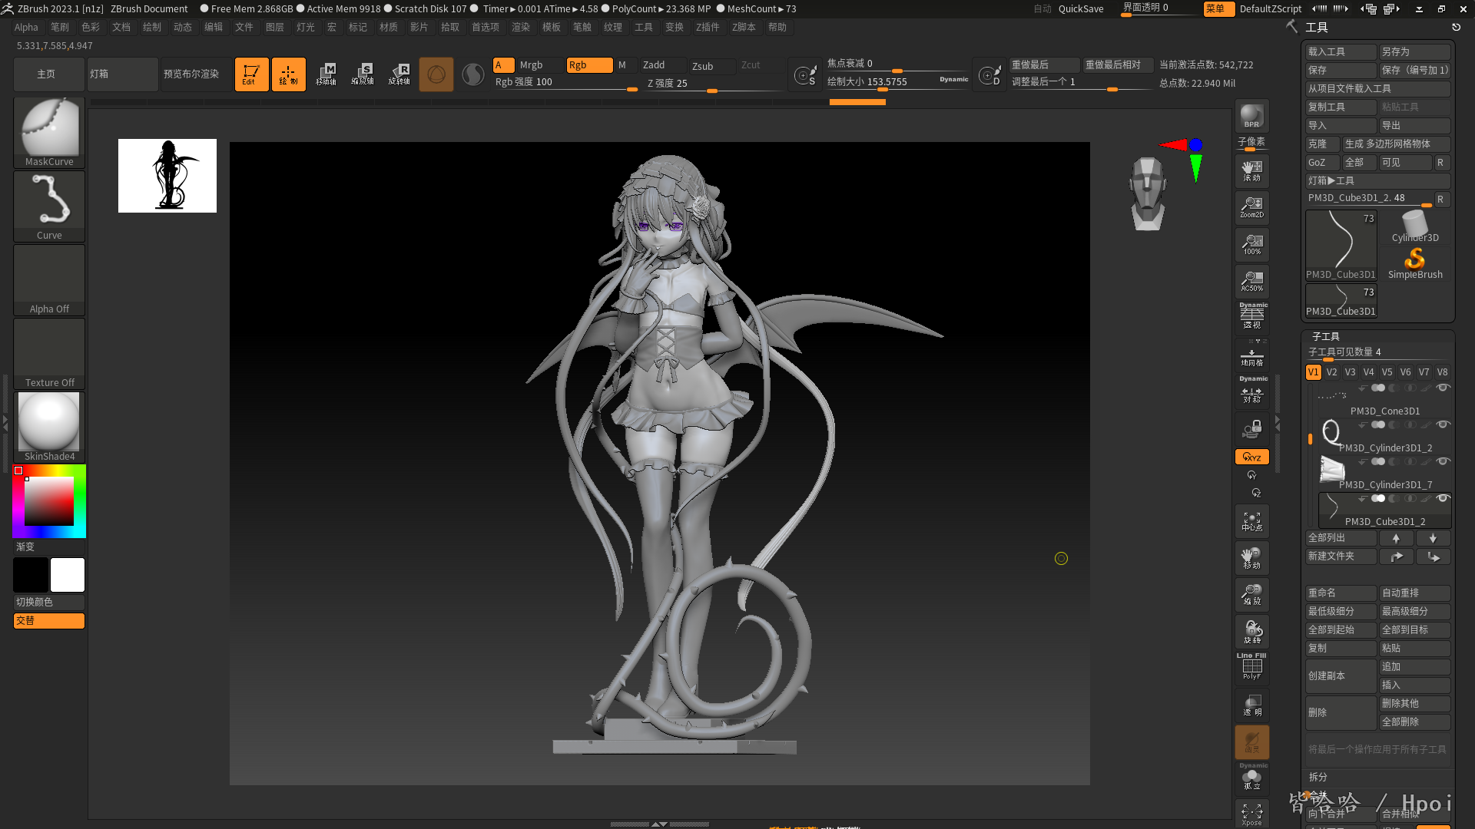Collapse the Subtool (子工具) panel header

(1325, 336)
